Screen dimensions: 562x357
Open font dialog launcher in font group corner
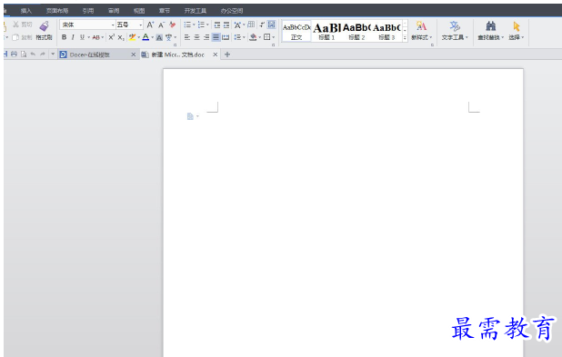176,45
